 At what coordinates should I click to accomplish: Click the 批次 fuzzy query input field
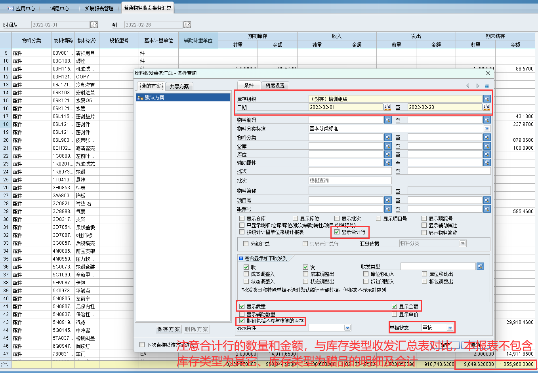(x=350, y=181)
